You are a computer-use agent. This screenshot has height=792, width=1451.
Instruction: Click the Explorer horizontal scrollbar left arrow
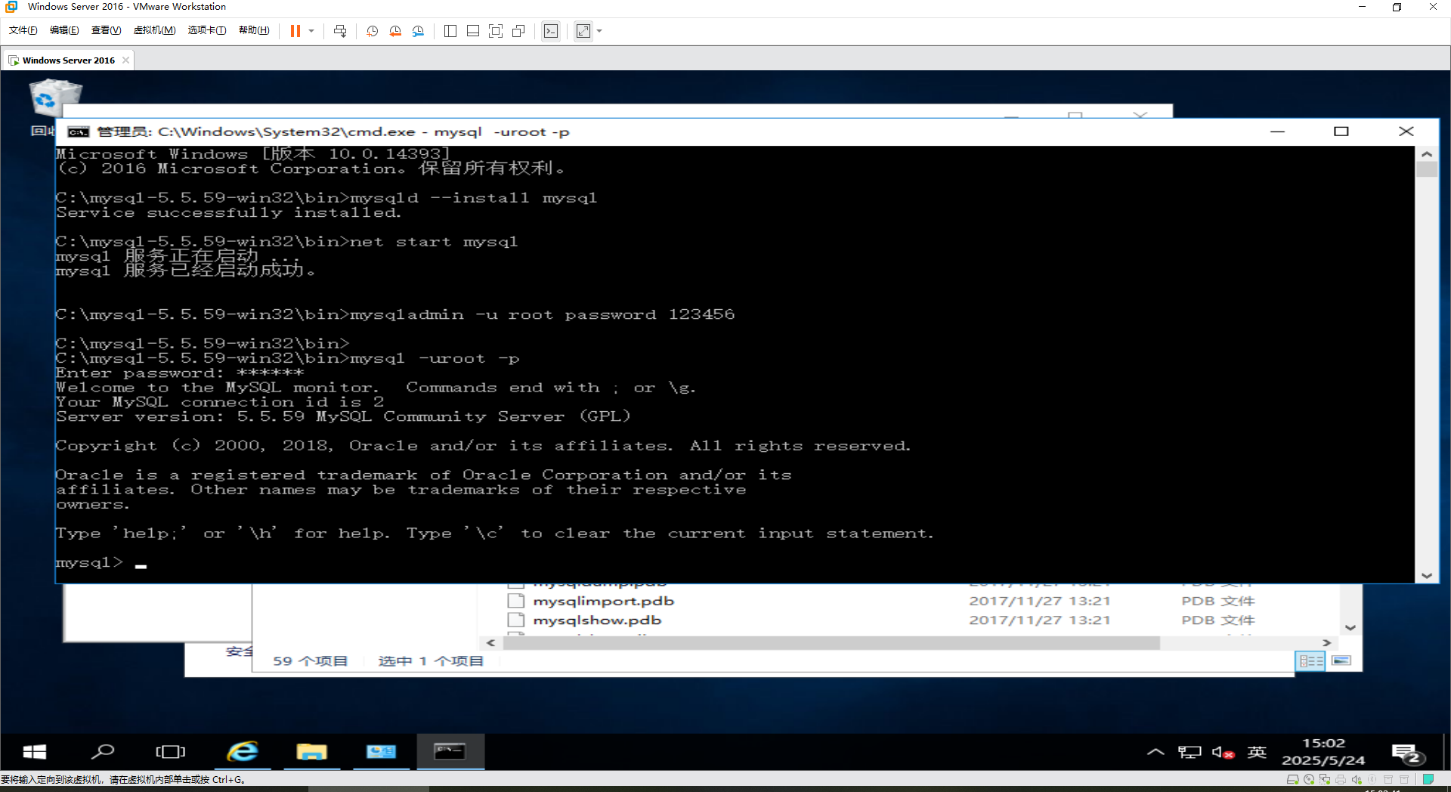coord(491,643)
